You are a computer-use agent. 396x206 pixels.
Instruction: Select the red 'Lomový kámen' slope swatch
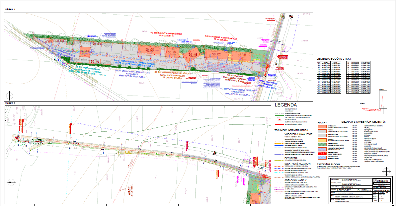pos(322,153)
